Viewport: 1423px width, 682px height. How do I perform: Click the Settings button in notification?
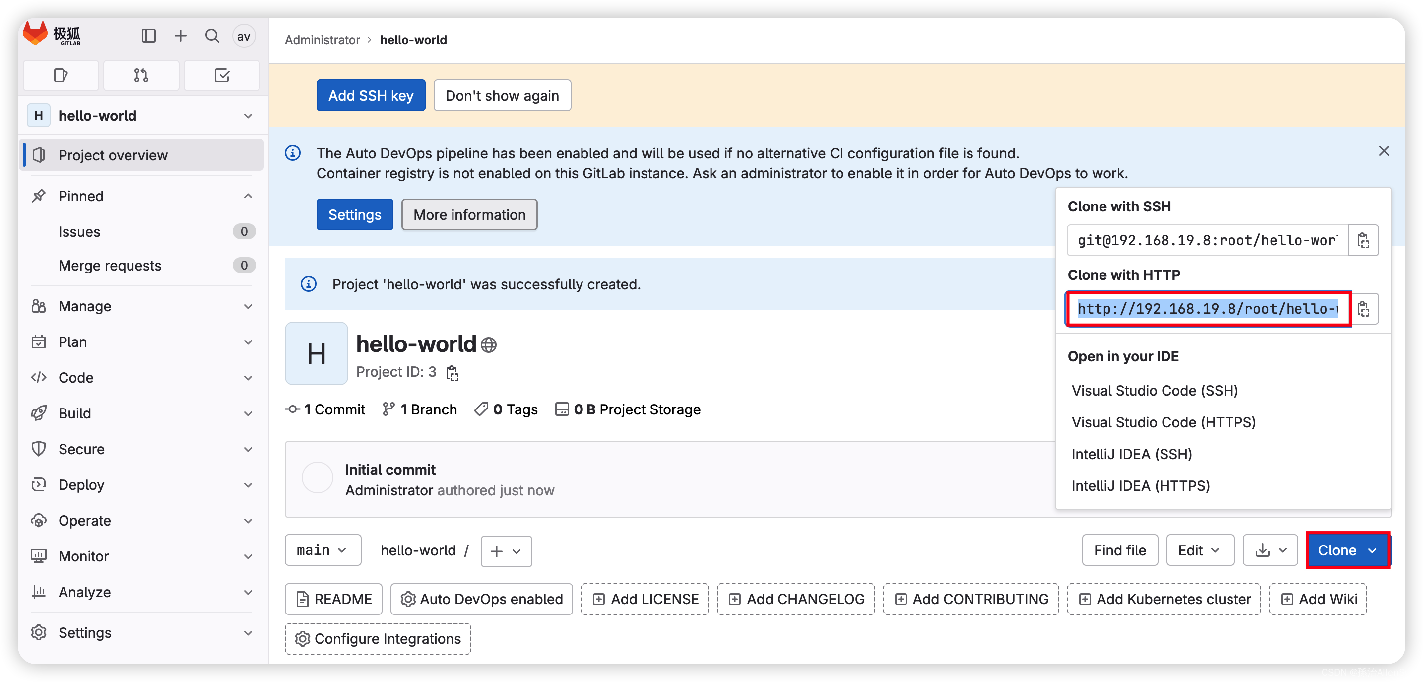click(354, 214)
